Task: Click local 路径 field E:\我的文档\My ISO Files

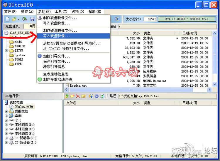Action: click(167, 96)
